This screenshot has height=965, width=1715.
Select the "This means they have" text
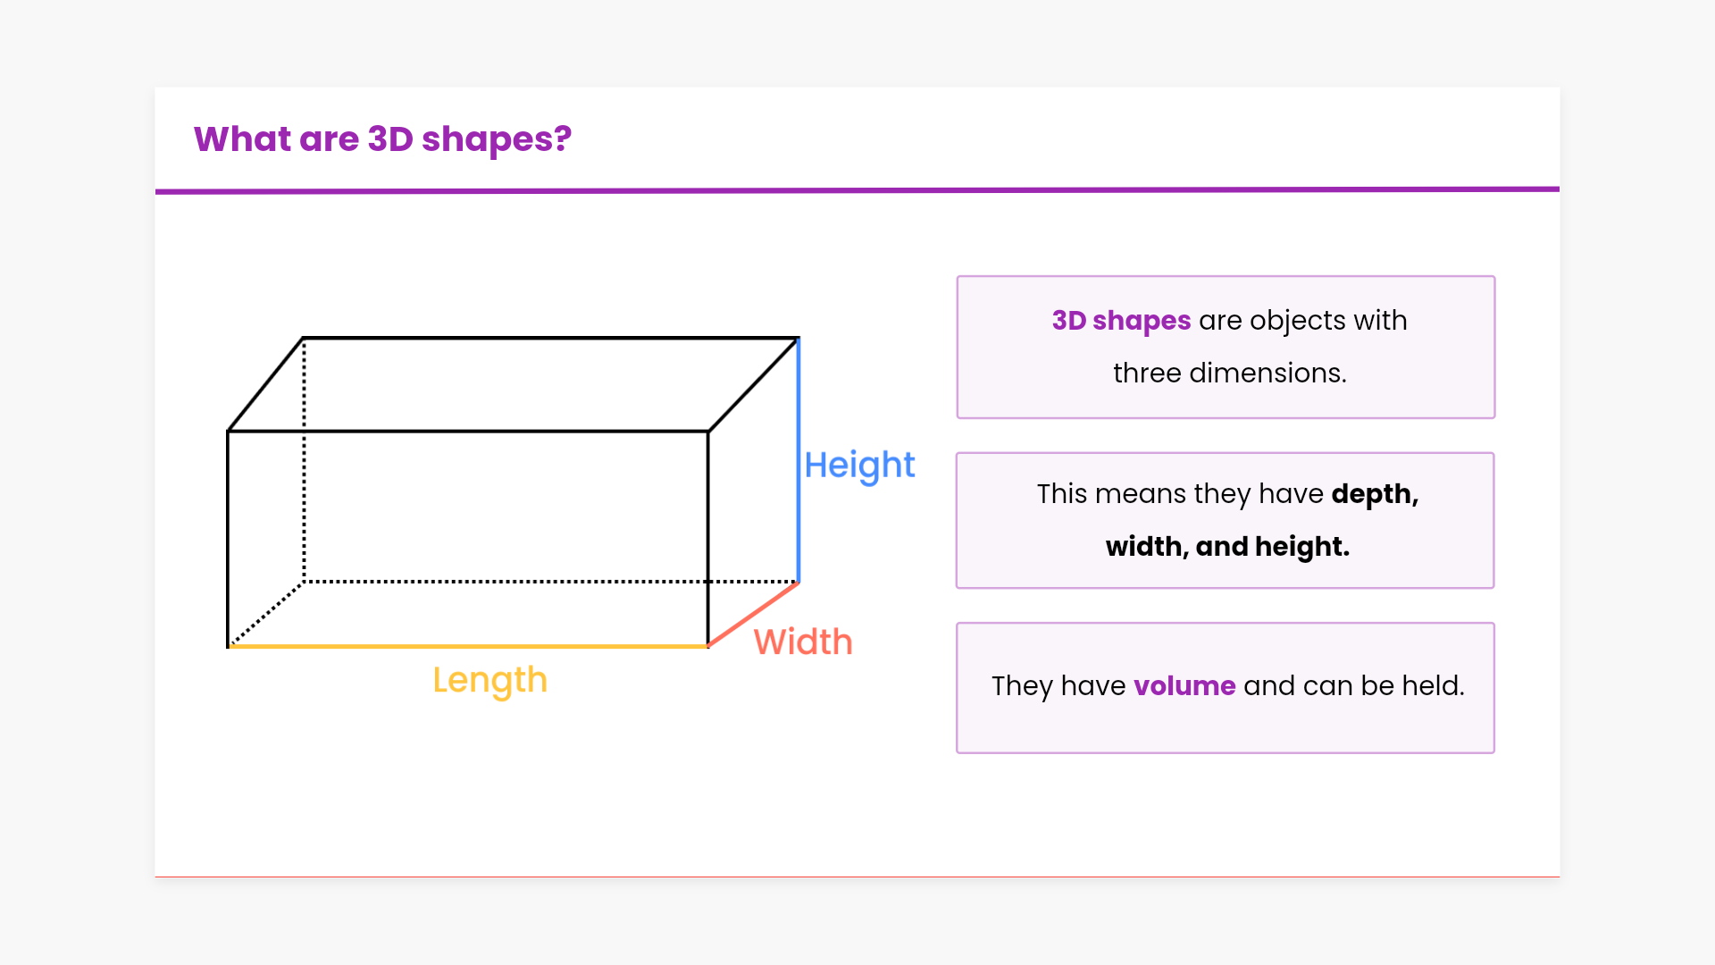coord(1180,493)
